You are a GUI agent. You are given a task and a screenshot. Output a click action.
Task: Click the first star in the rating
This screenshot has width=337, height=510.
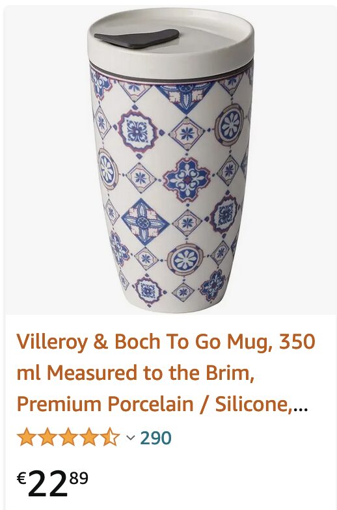click(26, 437)
